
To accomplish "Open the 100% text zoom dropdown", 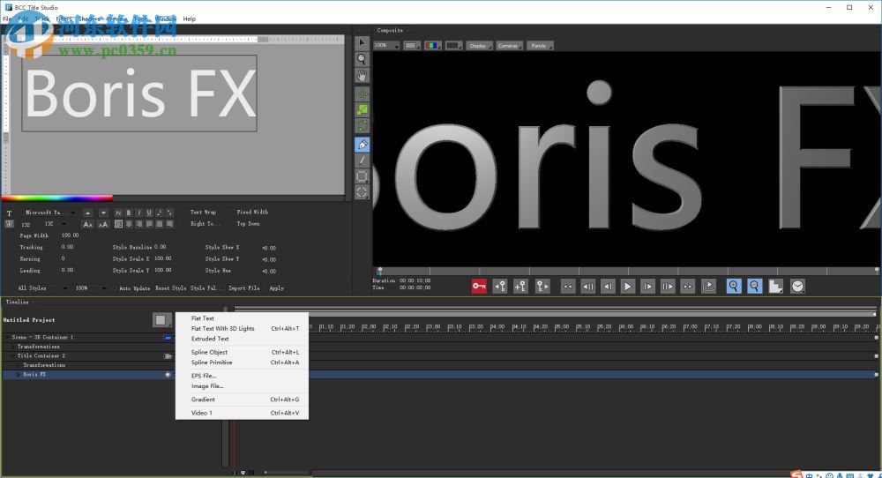I will (x=91, y=288).
